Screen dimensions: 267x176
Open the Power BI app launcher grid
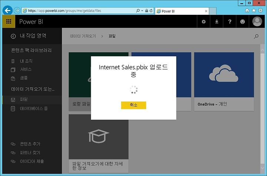click(9, 21)
